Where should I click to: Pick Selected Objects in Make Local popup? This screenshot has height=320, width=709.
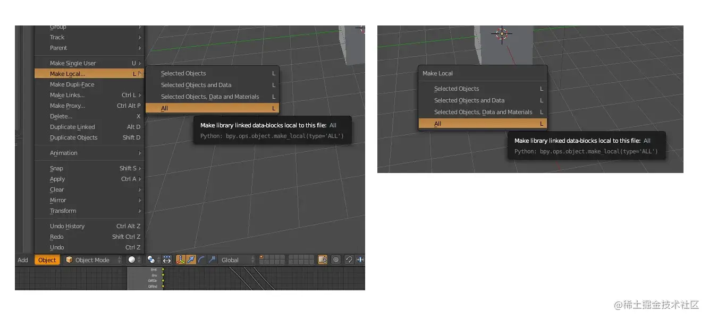click(483, 89)
